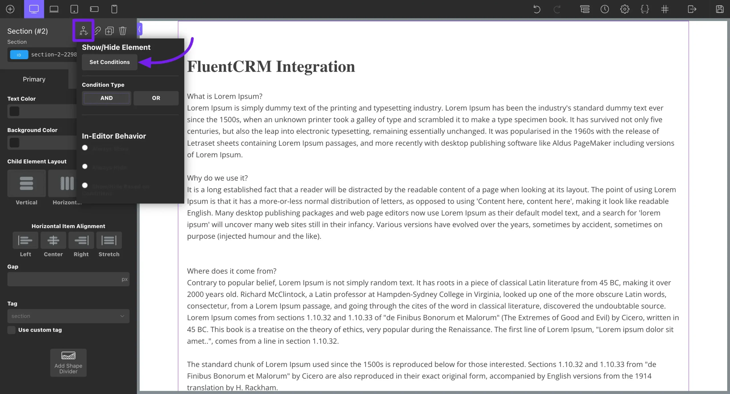The height and width of the screenshot is (394, 730).
Task: Click the Gap input field
Action: tap(68, 279)
